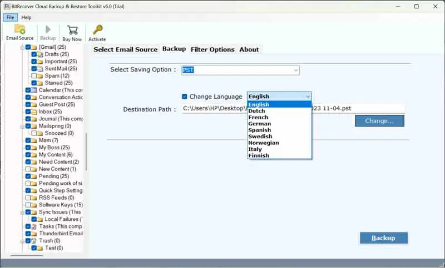Choose German from the language list
Image resolution: width=445 pixels, height=268 pixels.
(259, 124)
